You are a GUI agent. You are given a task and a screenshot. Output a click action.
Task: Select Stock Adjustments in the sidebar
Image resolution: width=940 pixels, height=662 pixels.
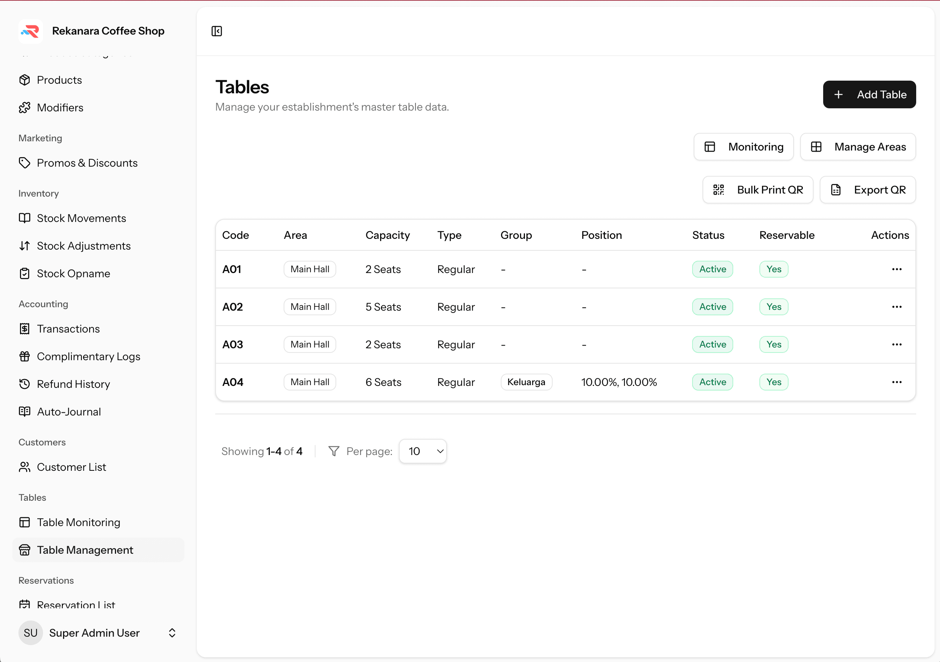98,246
